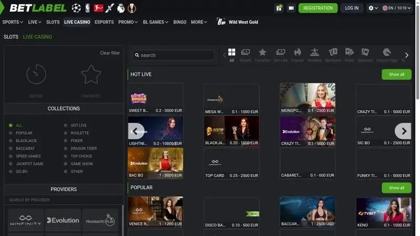Expand the SPORTS menu dropdown
This screenshot has height=236, width=420.
pyautogui.click(x=13, y=22)
